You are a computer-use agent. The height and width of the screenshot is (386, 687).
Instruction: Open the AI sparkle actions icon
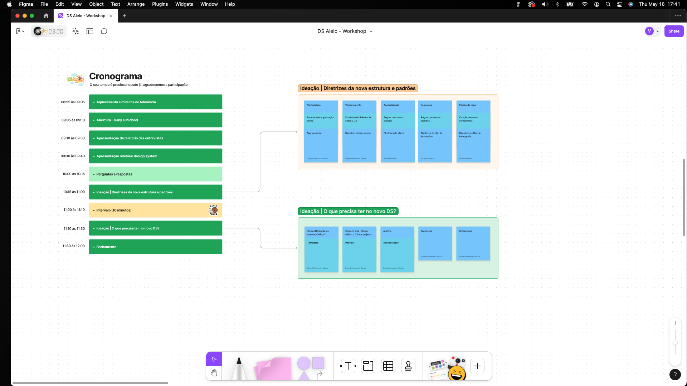75,31
